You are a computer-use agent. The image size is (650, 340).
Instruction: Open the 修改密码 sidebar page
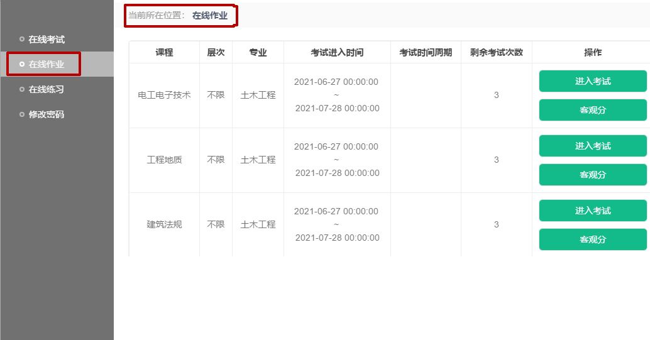pyautogui.click(x=46, y=114)
